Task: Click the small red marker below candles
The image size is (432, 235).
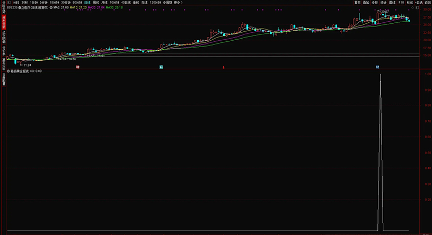Action: (224, 67)
